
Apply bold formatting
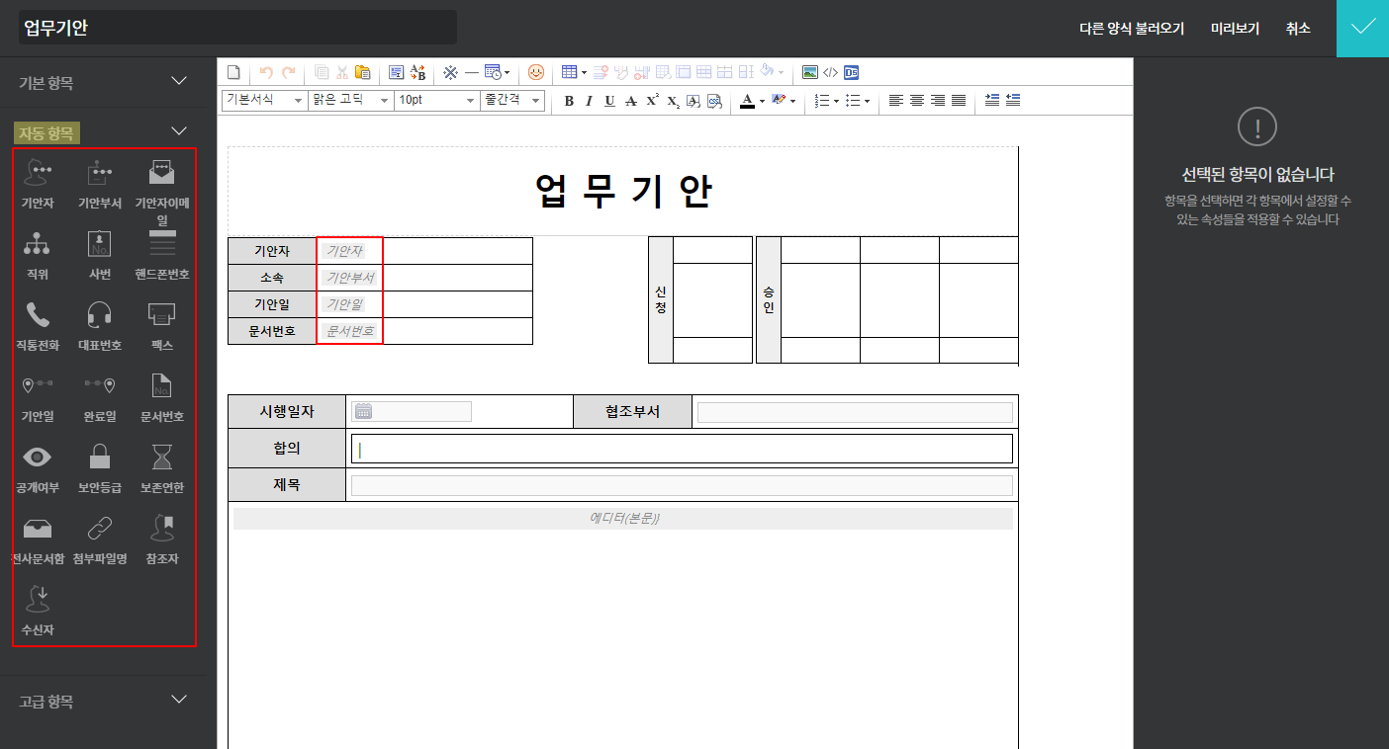(x=569, y=101)
